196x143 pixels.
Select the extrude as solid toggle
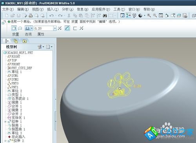click(x=14, y=28)
